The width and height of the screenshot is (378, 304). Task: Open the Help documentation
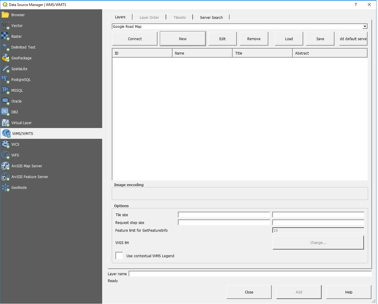click(348, 292)
